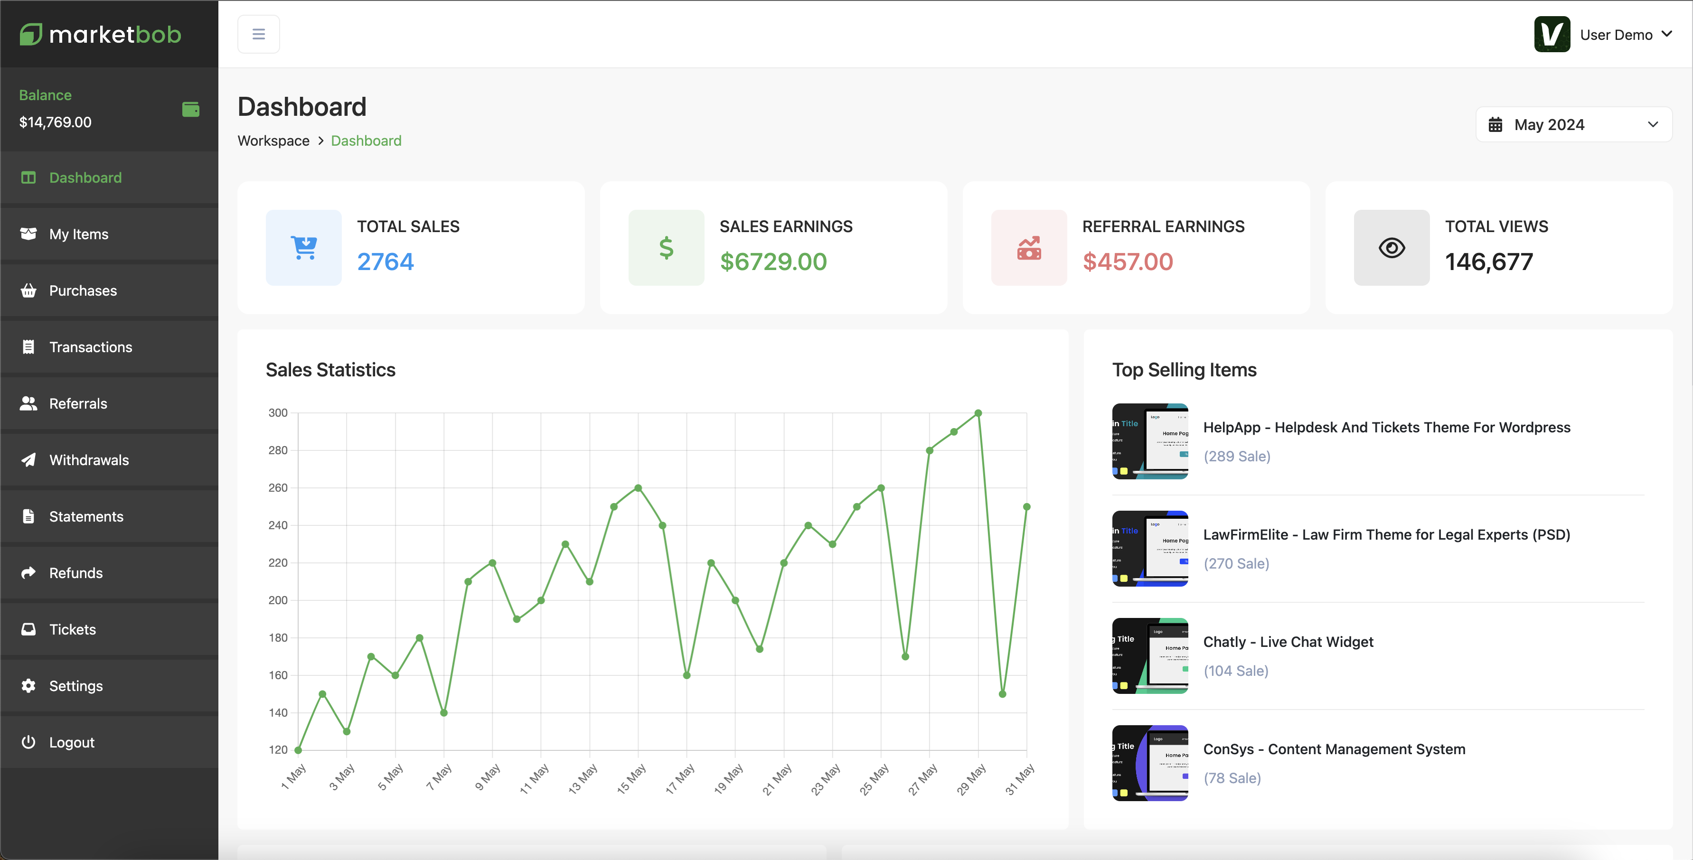Click the marketbob logo
Viewport: 1693px width, 860px height.
[101, 34]
